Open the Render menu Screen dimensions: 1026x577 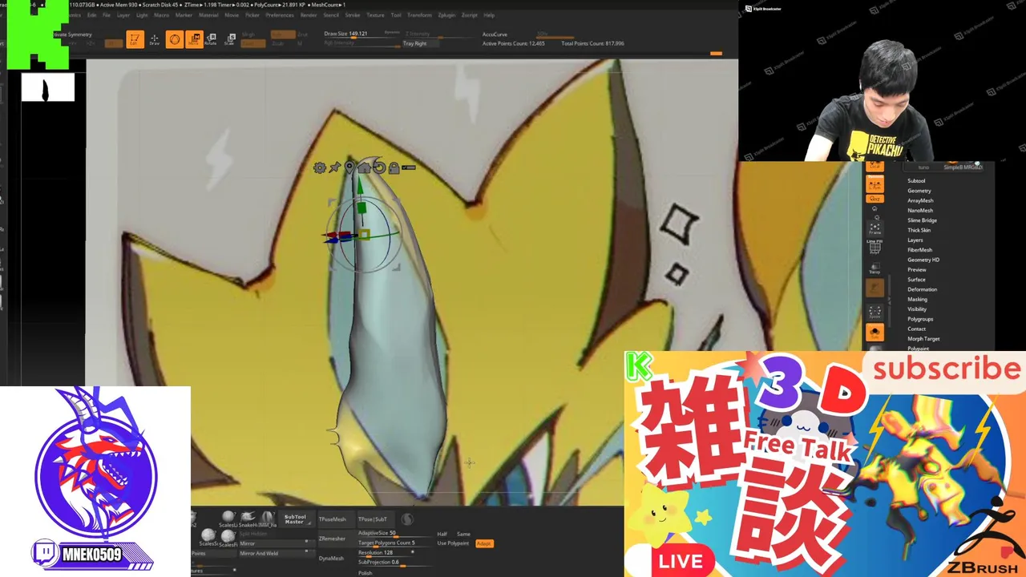(x=309, y=15)
